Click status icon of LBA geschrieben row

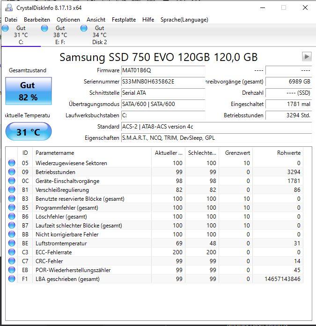(12, 279)
